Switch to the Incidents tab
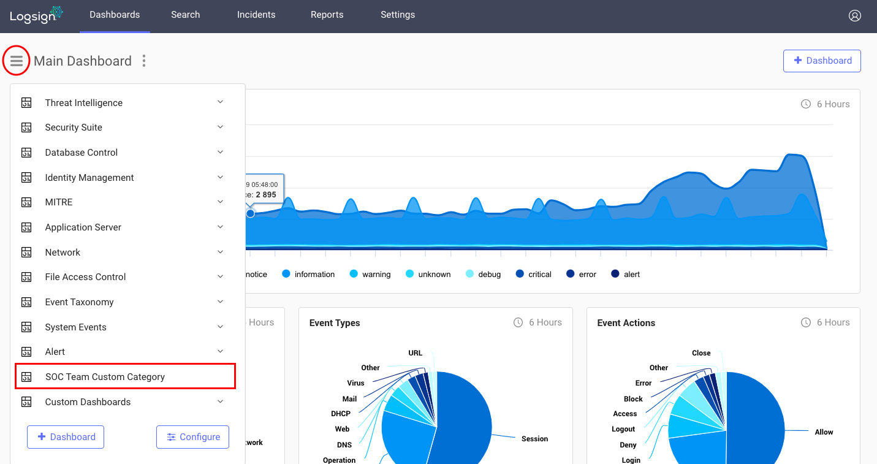This screenshot has width=877, height=464. 256,15
